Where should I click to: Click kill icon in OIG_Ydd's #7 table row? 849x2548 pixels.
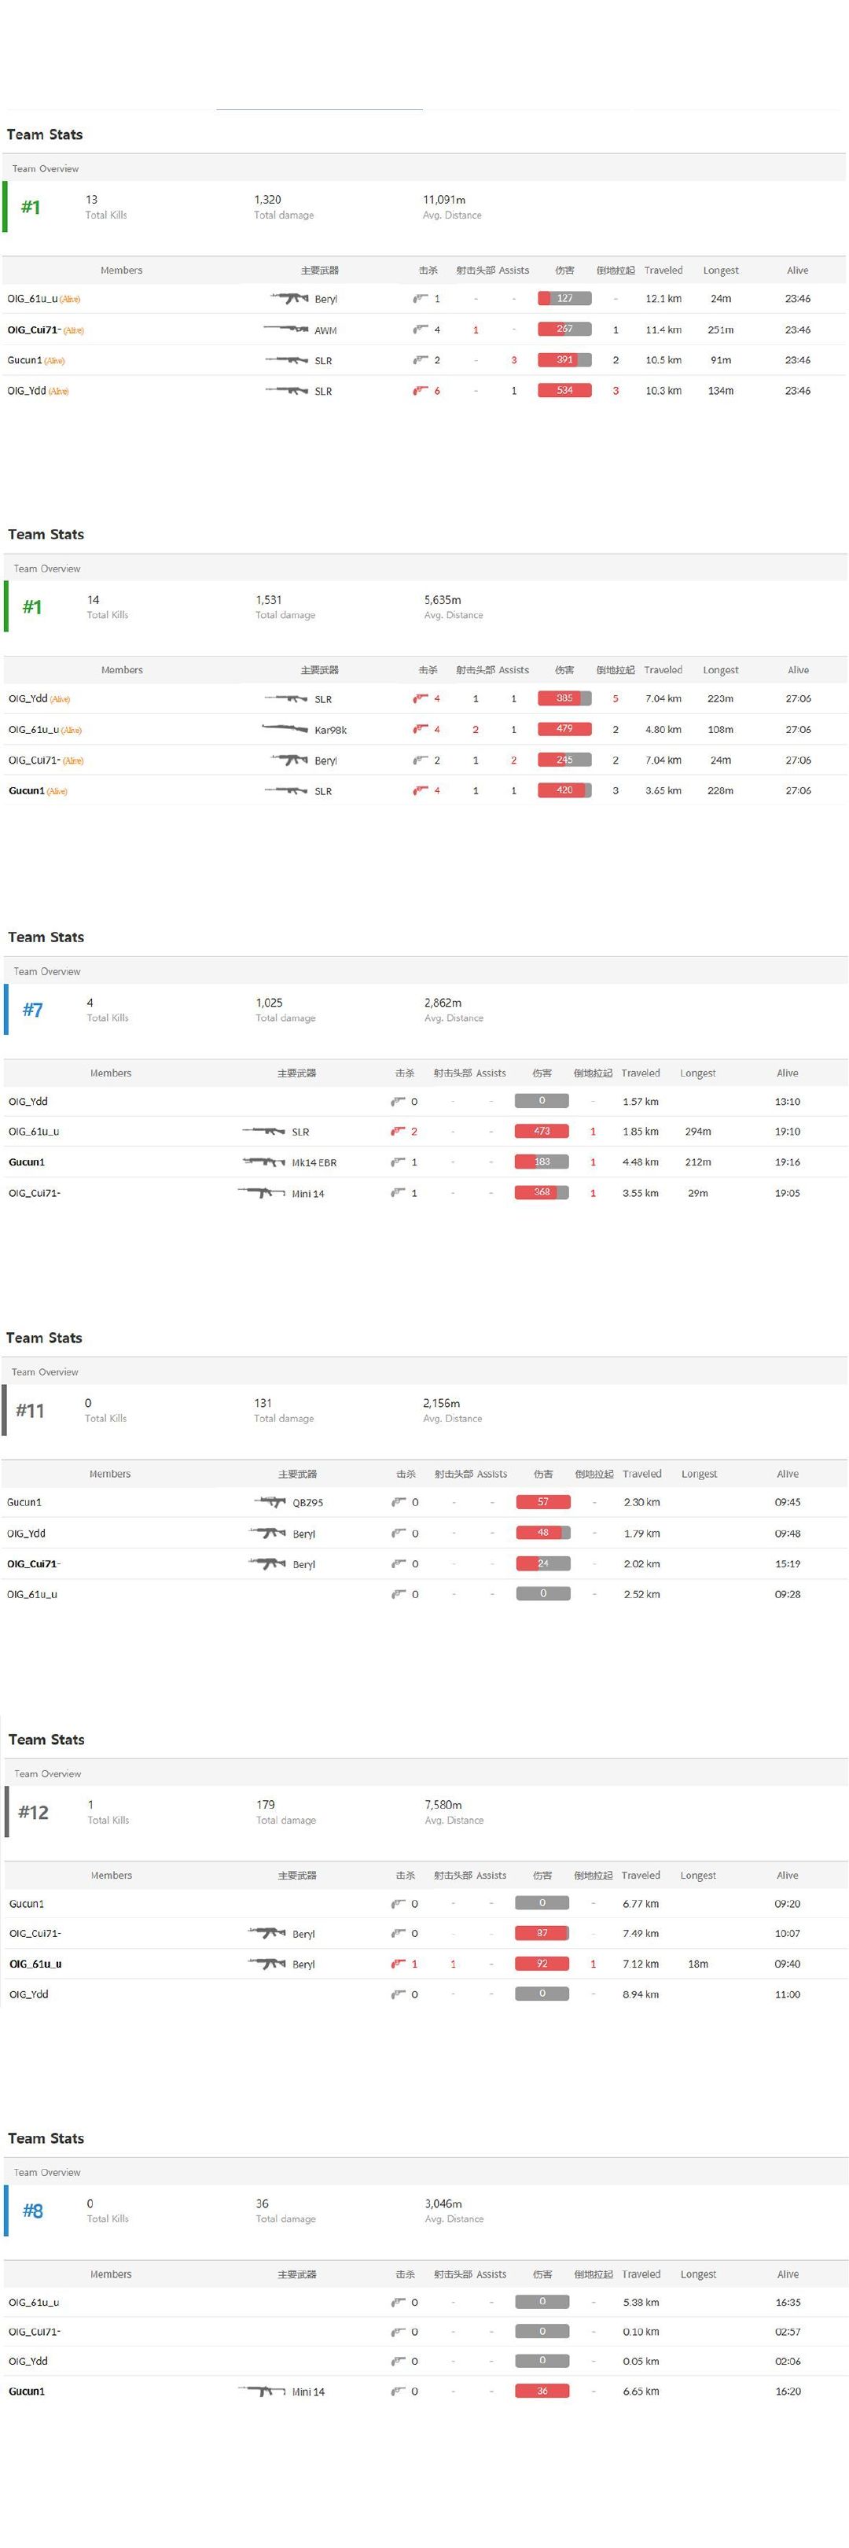397,1101
